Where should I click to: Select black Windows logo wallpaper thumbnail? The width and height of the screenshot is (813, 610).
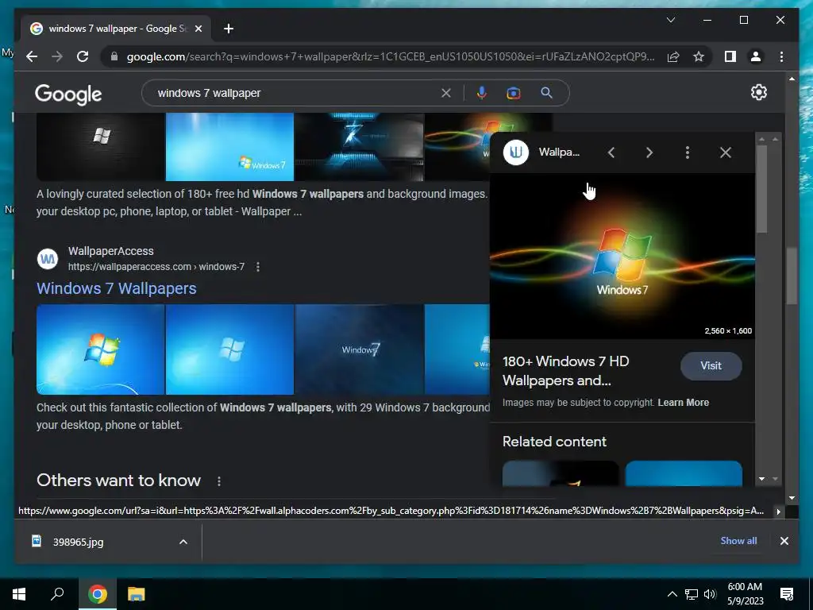101,147
